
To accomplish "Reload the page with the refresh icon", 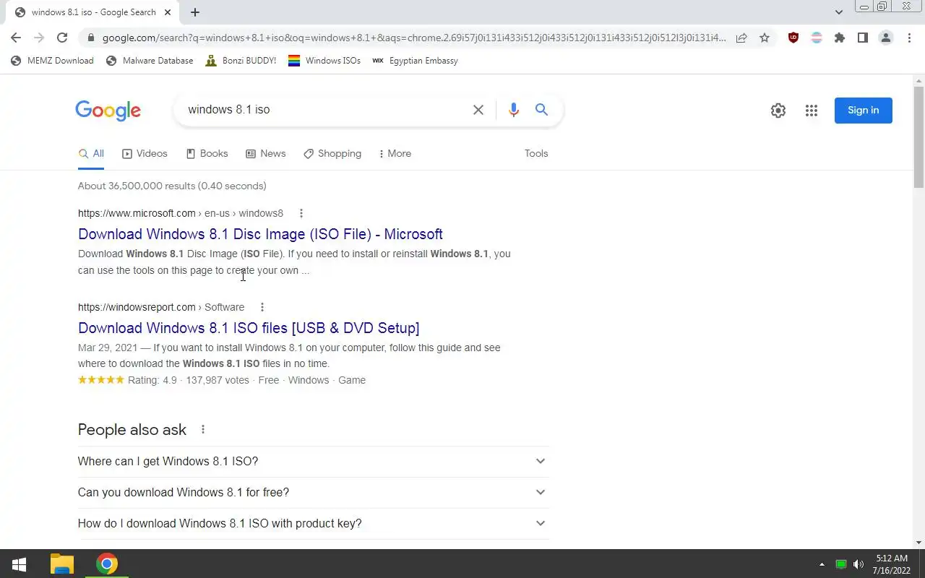I will click(x=62, y=38).
